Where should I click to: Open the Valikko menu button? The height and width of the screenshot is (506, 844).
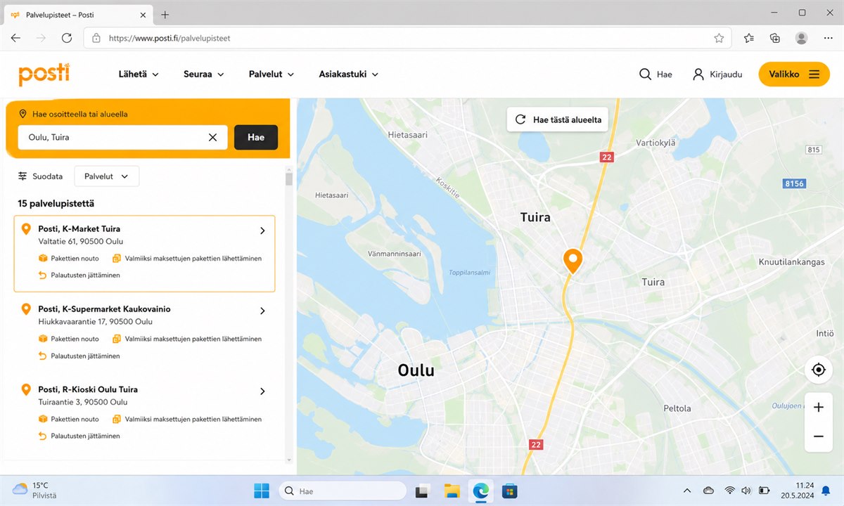794,74
